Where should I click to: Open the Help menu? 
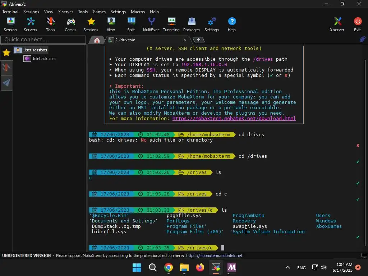tap(154, 12)
